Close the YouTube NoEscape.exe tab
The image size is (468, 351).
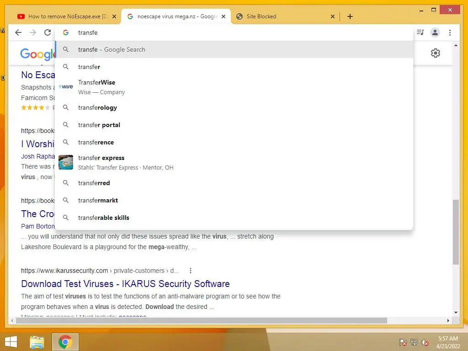point(114,16)
